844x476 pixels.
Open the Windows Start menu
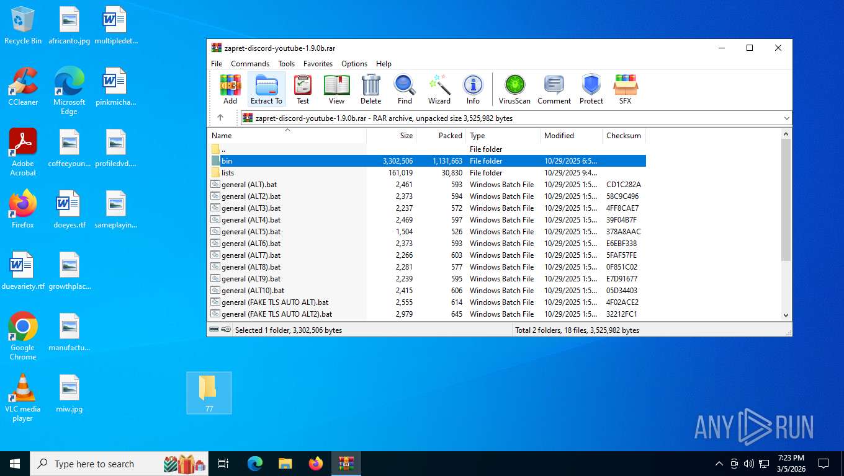pyautogui.click(x=15, y=464)
